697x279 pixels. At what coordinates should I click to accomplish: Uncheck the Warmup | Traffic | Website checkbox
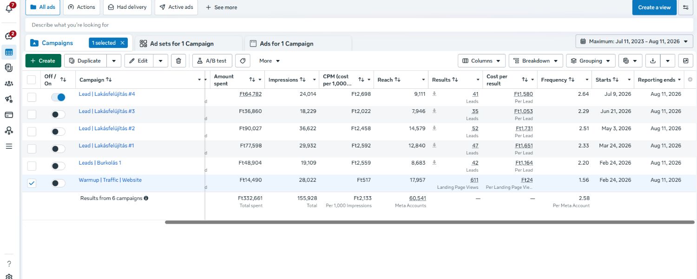click(x=32, y=183)
